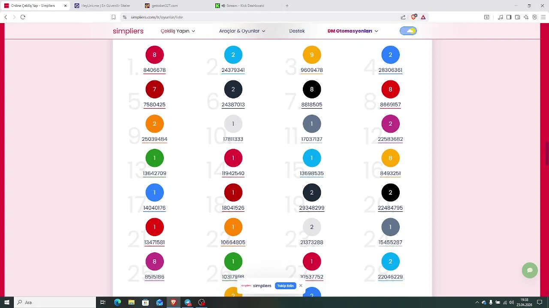Switch to the Stream - Kick Dashboard tab

click(244, 6)
